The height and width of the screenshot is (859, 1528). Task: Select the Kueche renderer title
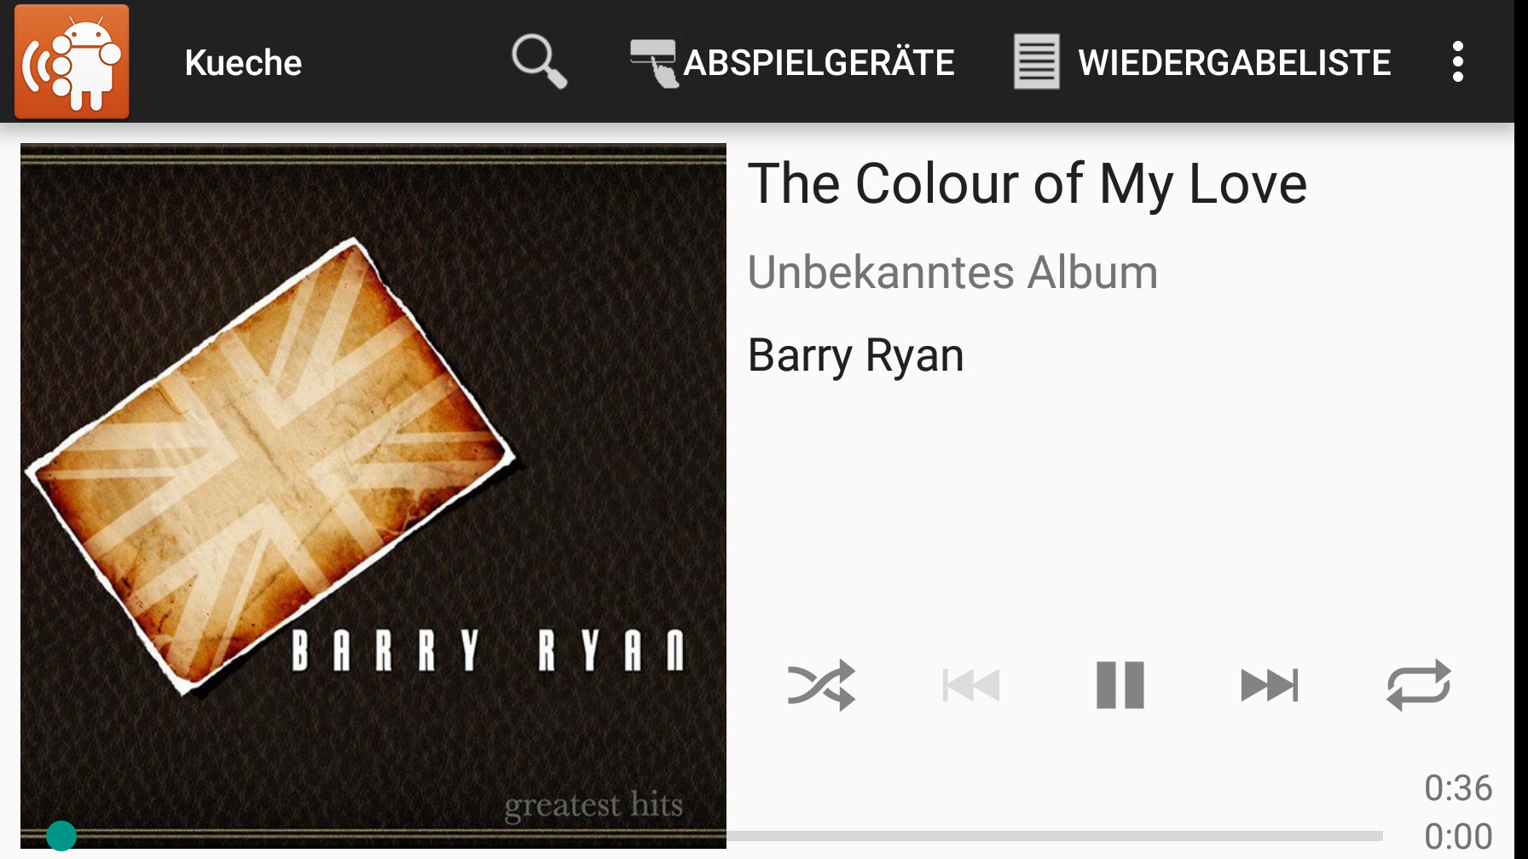pyautogui.click(x=243, y=62)
